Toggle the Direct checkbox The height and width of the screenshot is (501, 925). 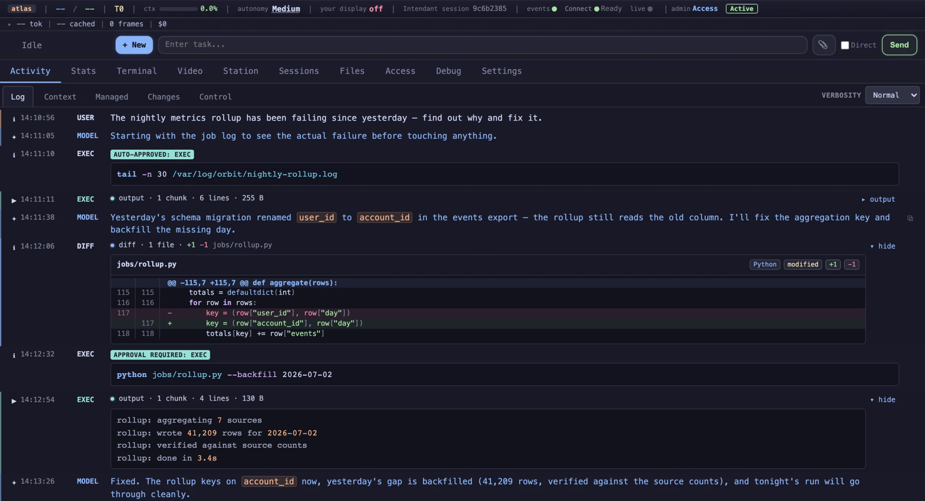coord(845,45)
